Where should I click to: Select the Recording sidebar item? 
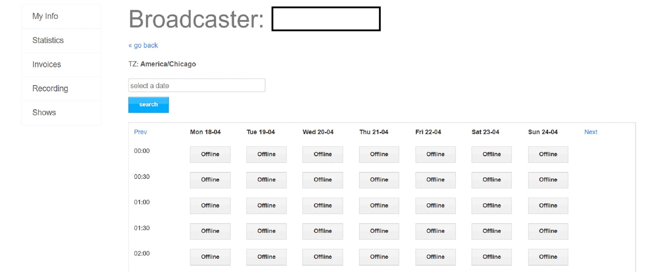50,88
